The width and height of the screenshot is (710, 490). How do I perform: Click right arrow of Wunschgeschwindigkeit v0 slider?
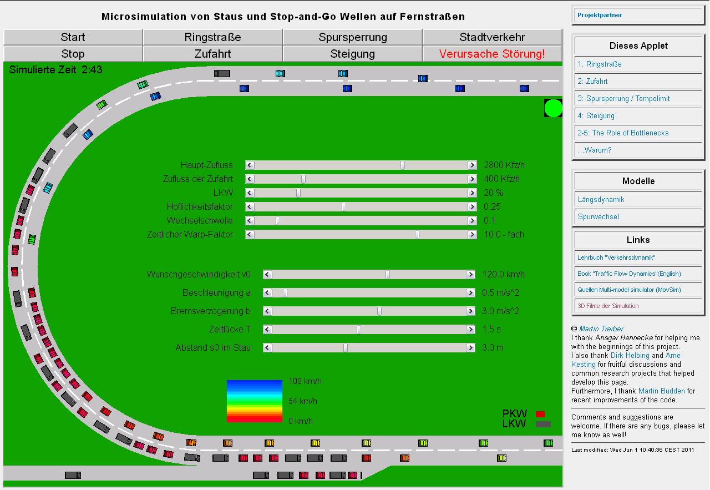pyautogui.click(x=470, y=275)
